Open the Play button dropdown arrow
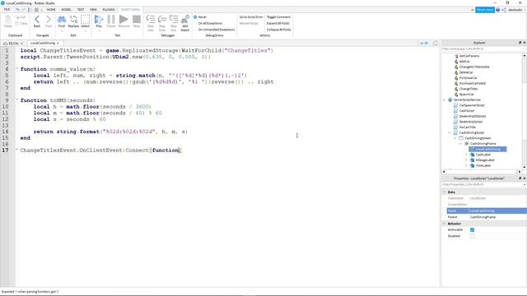 (x=99, y=30)
